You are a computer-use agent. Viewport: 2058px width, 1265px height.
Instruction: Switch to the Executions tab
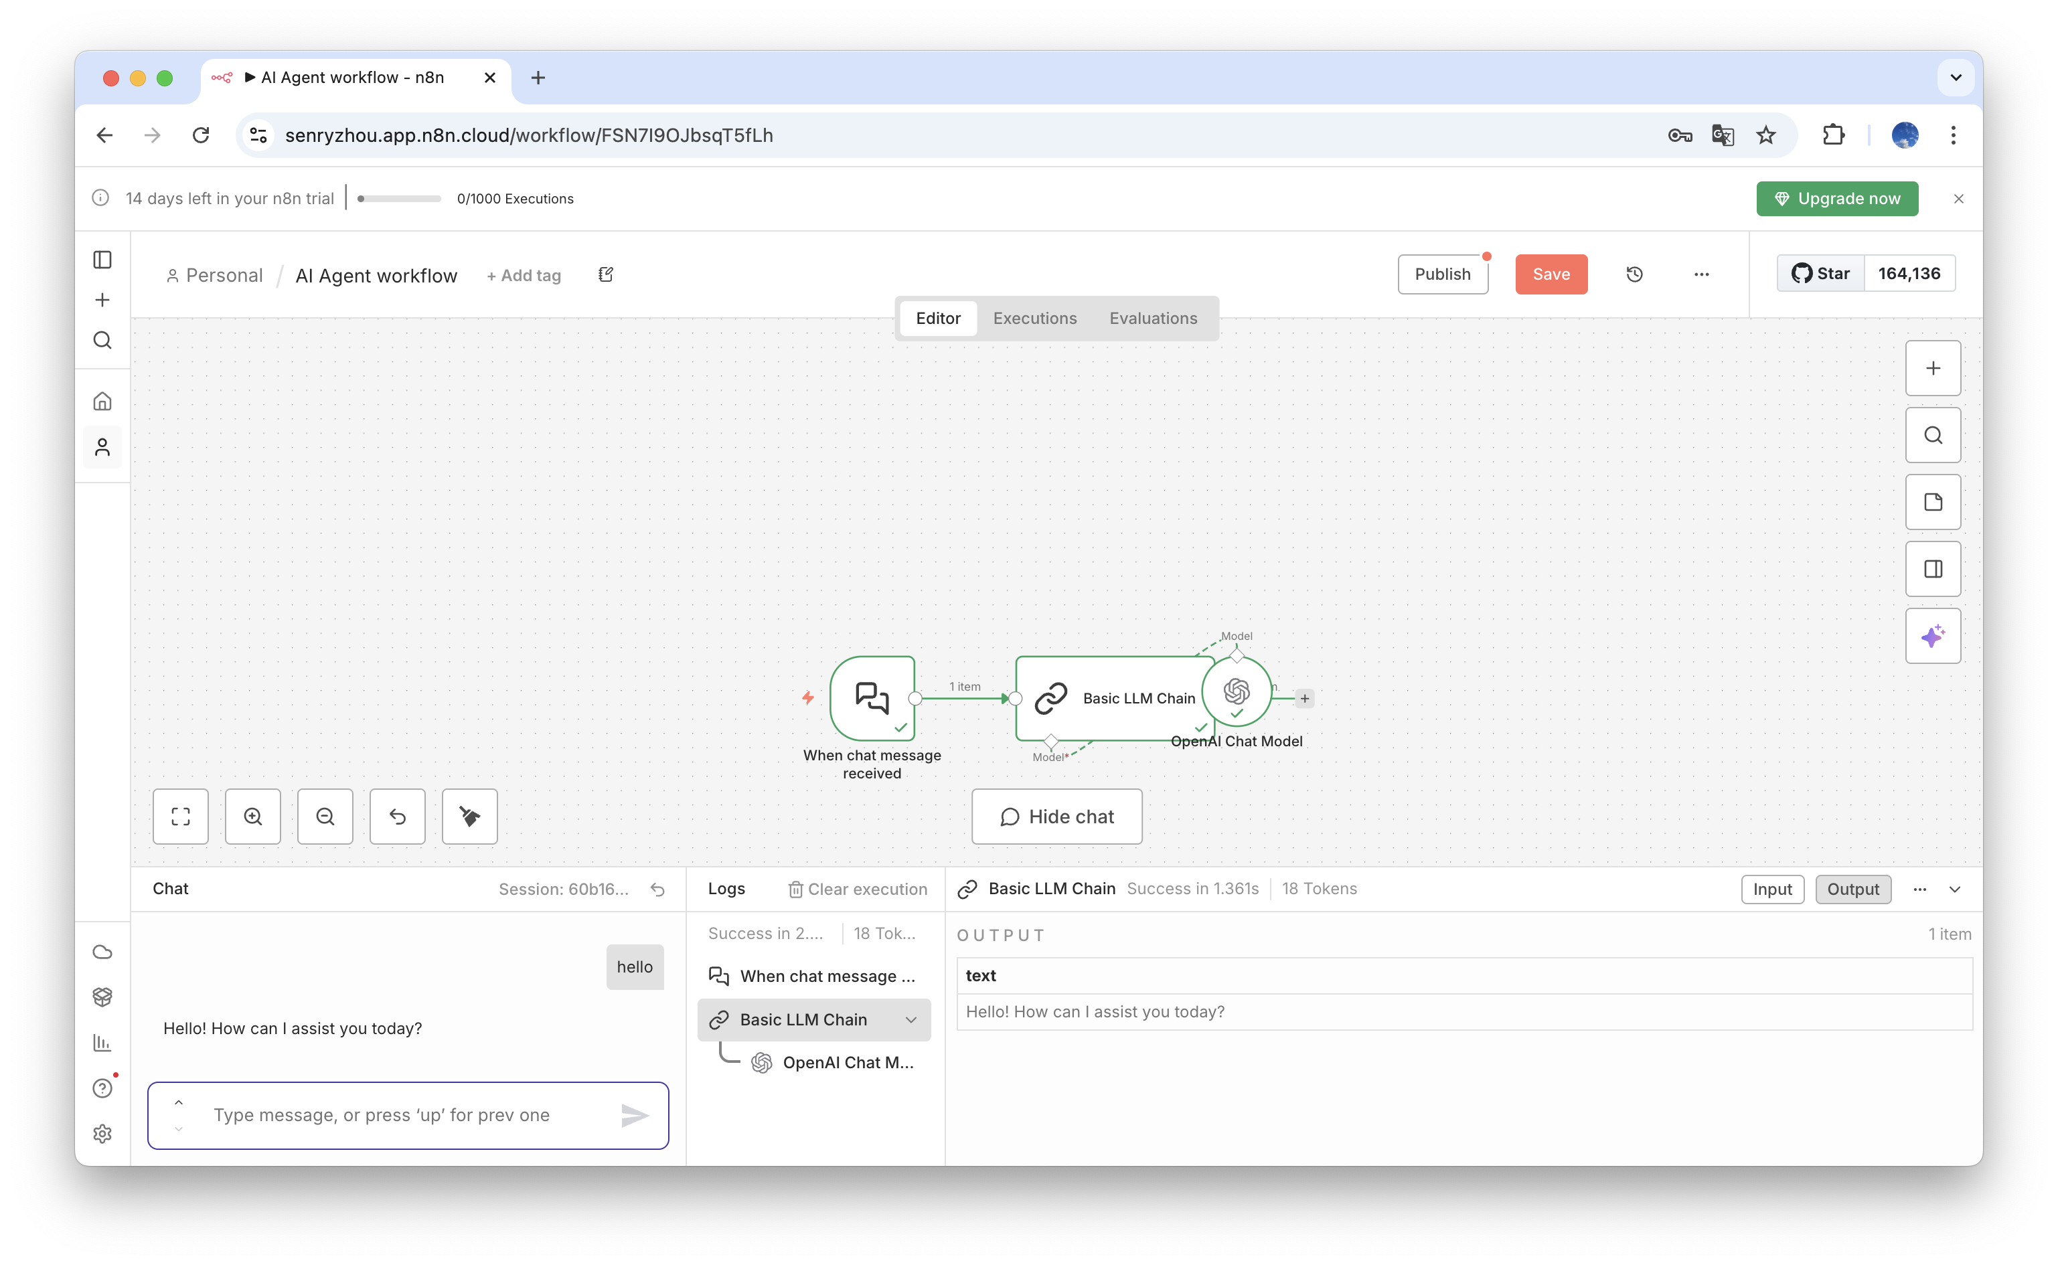1034,319
